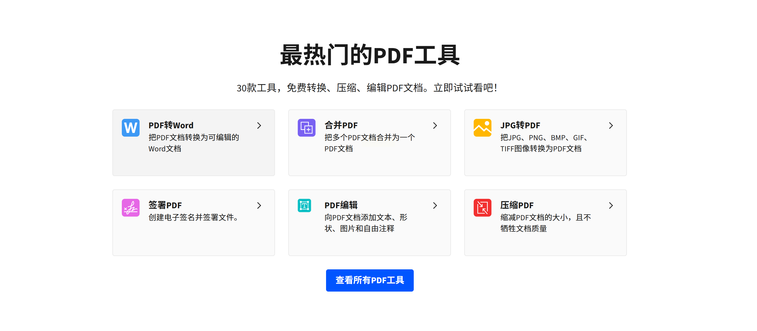This screenshot has width=757, height=331.
Task: Open the chevron arrow on 合并PDF card
Action: 435,126
